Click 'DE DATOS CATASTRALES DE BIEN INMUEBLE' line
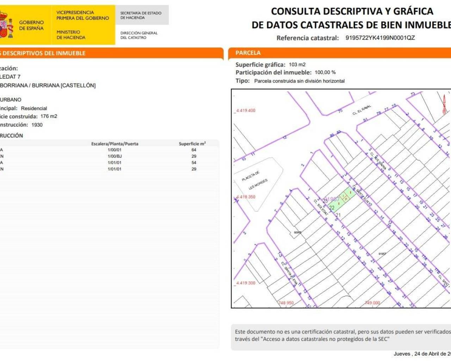 tap(351, 25)
